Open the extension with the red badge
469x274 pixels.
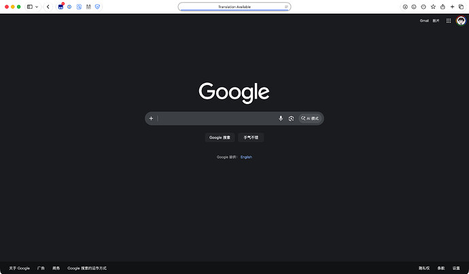pos(60,7)
